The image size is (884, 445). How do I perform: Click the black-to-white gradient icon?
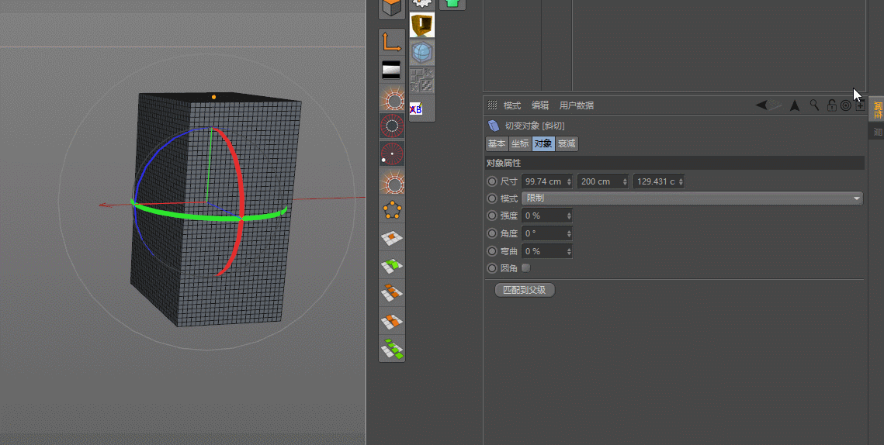point(392,71)
